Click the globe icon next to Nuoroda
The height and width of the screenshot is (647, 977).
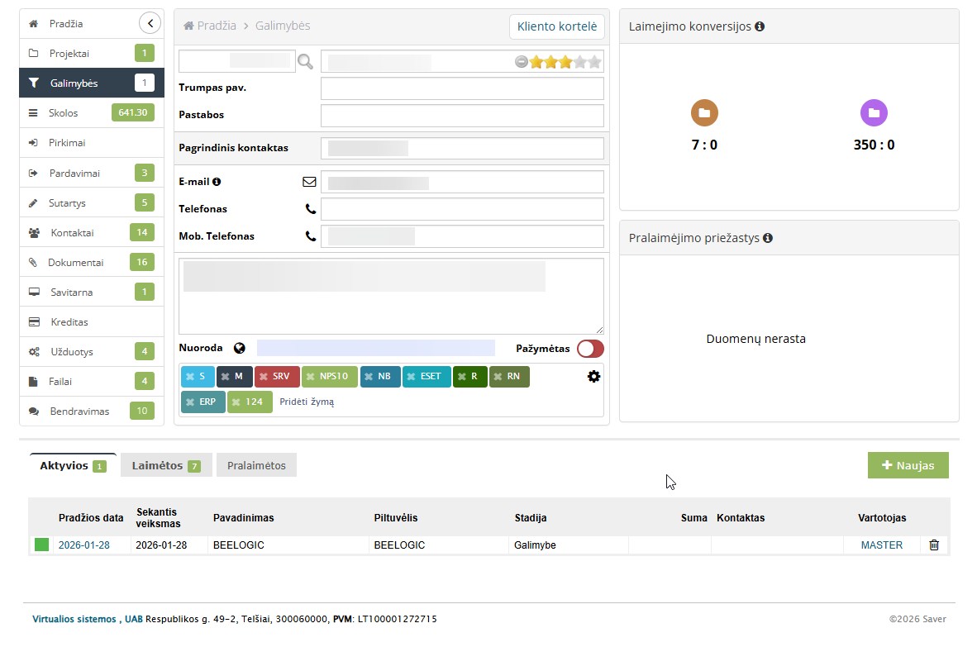240,349
